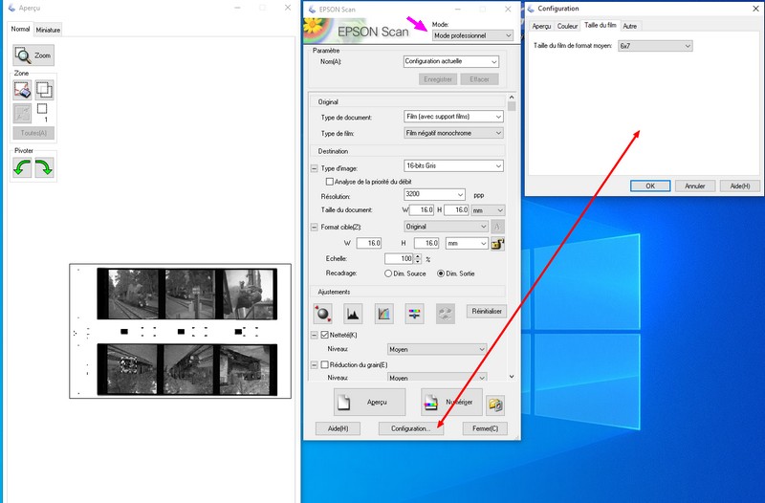Open the file save settings folder icon

coord(495,405)
